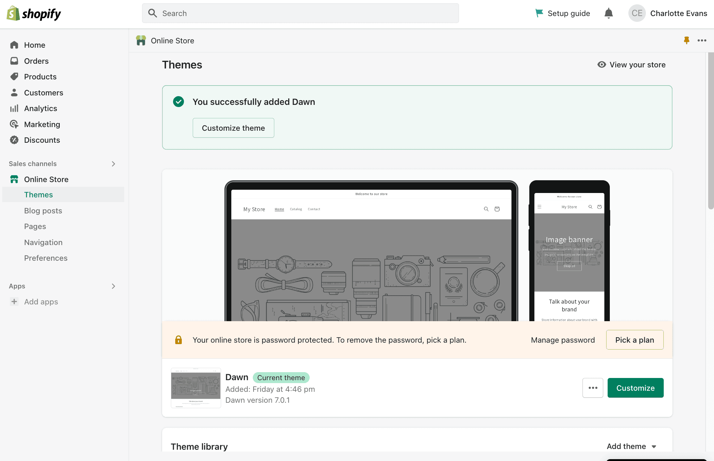This screenshot has height=461, width=714.
Task: Click the Dawn theme thumbnail preview
Action: (x=195, y=388)
